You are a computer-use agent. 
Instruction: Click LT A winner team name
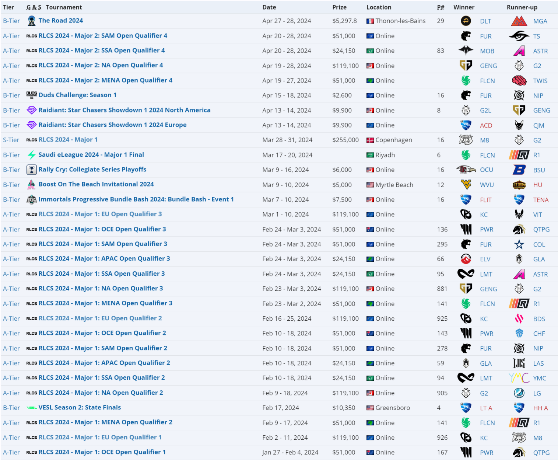486,408
